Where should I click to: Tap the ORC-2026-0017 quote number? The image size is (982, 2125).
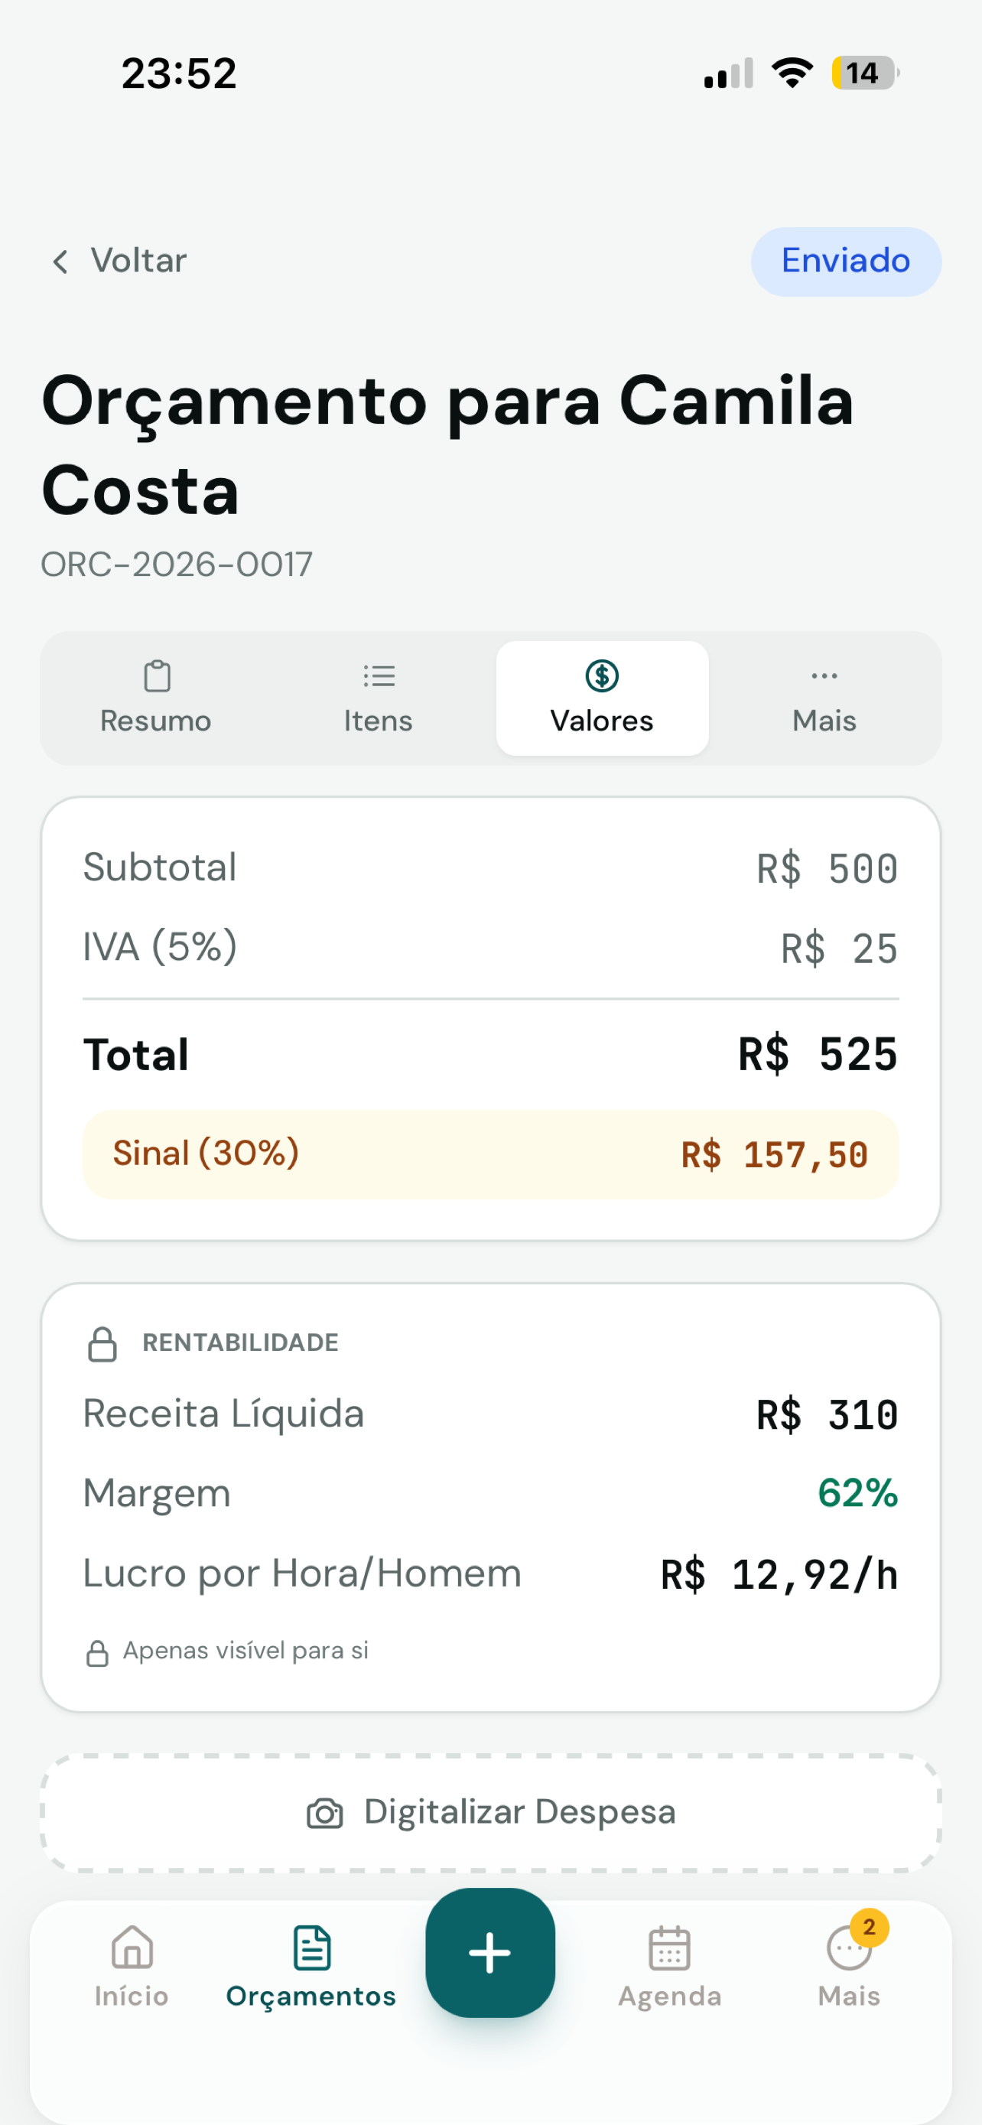point(177,565)
